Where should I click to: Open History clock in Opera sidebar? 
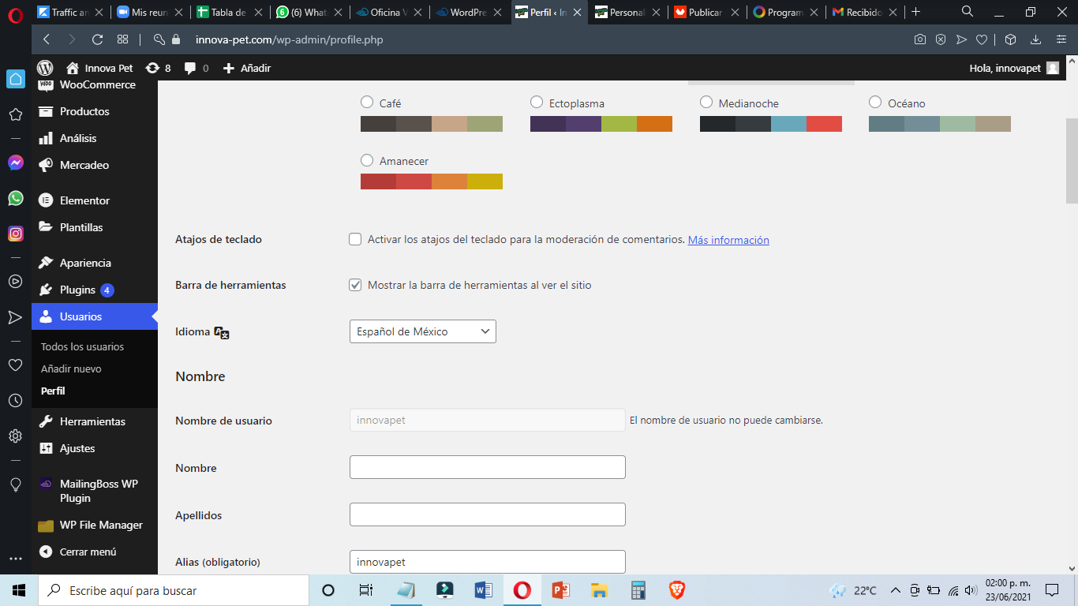15,401
